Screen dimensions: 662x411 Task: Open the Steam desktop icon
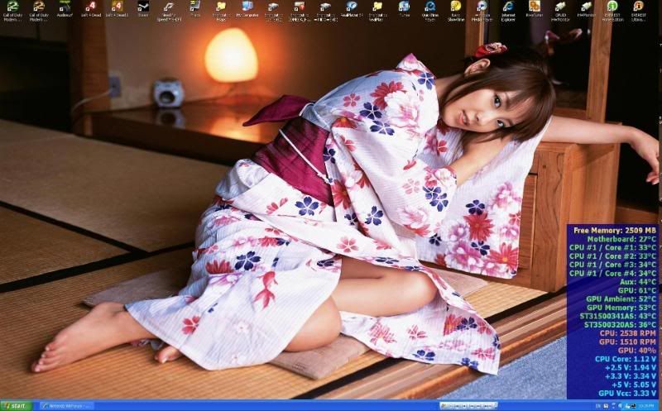coord(143,9)
